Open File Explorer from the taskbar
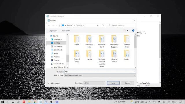Image resolution: width=185 pixels, height=104 pixels. pyautogui.click(x=29, y=102)
